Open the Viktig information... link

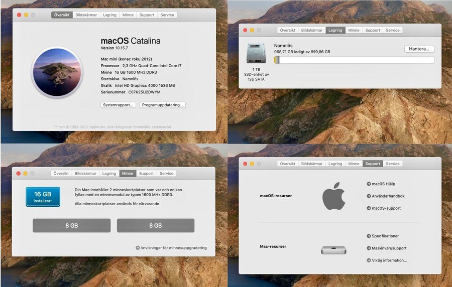click(x=389, y=260)
